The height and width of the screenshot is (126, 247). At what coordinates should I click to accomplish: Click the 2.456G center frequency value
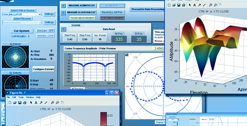[x=158, y=48]
